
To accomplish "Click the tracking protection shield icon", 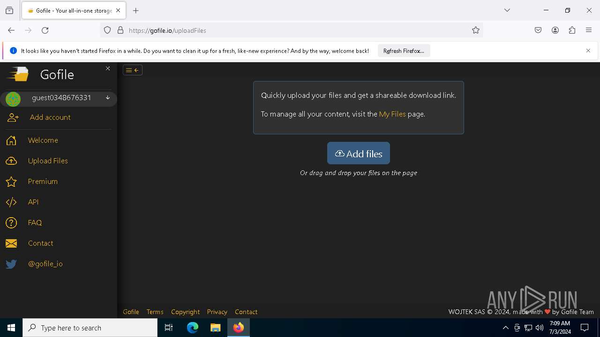I will (107, 30).
